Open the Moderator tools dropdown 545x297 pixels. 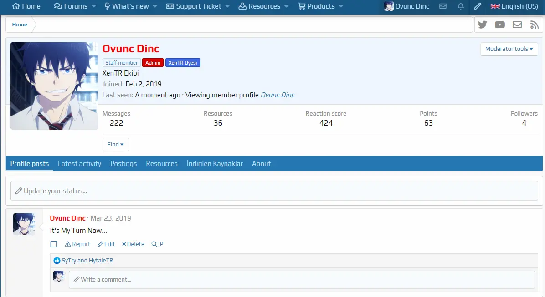pos(509,49)
